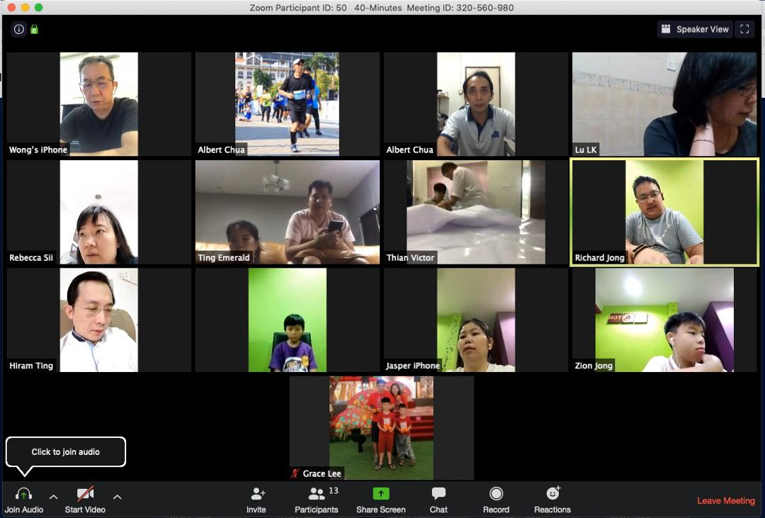
Task: Expand video options arrow beside Start Video
Action: pos(118,497)
